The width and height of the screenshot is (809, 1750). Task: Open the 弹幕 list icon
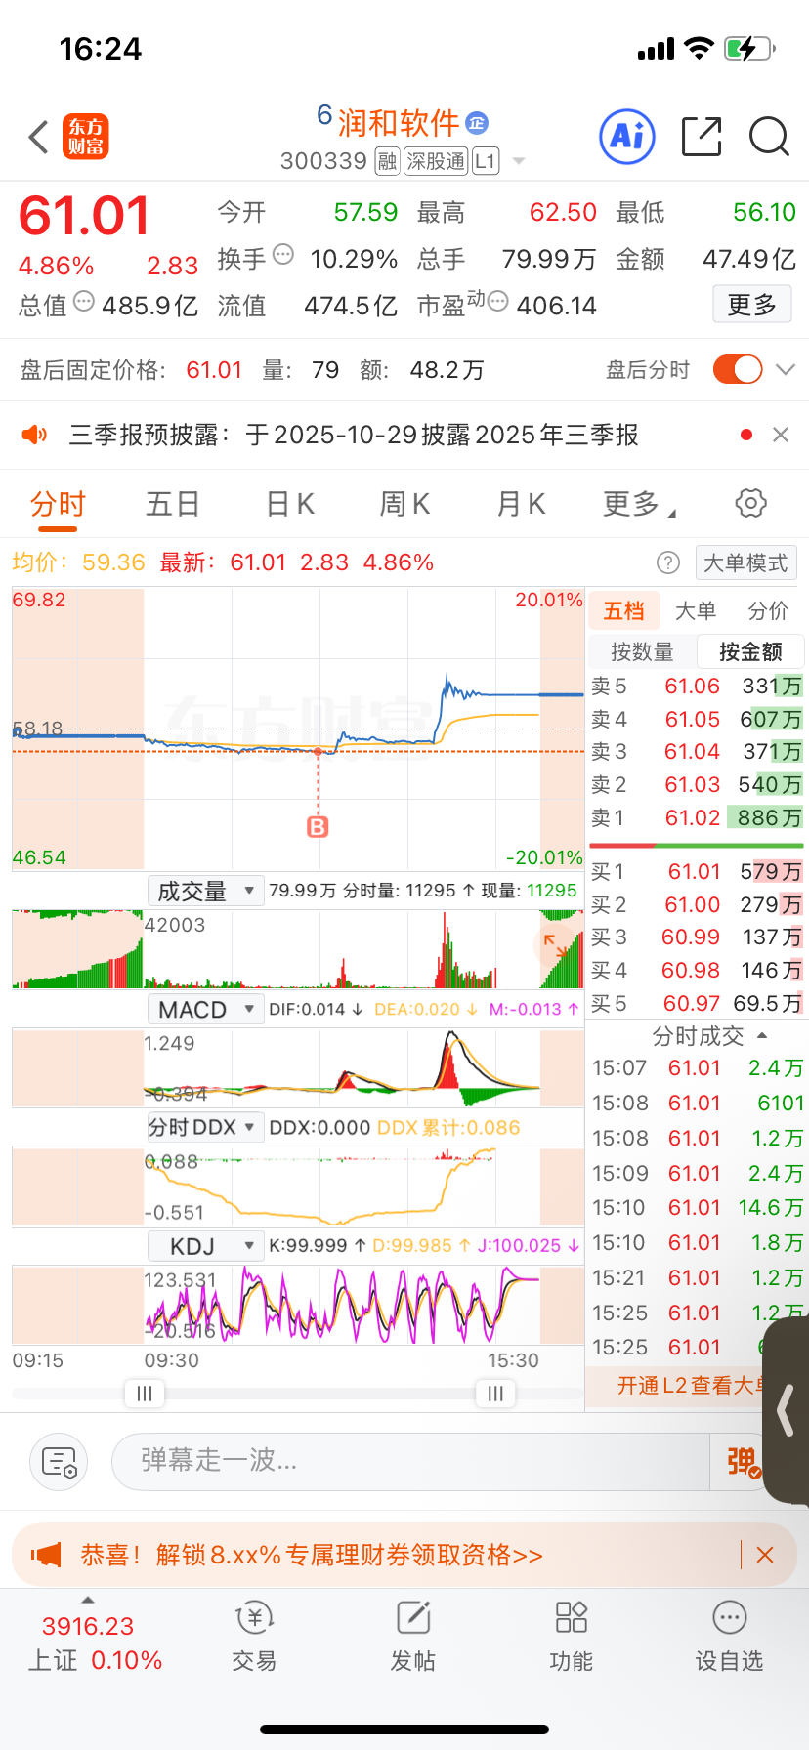(59, 1462)
